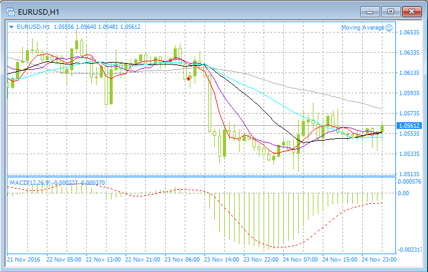Screen dimensions: 428x272
Task: Click the 24 Nov 23:00 time label
Action: point(379,260)
